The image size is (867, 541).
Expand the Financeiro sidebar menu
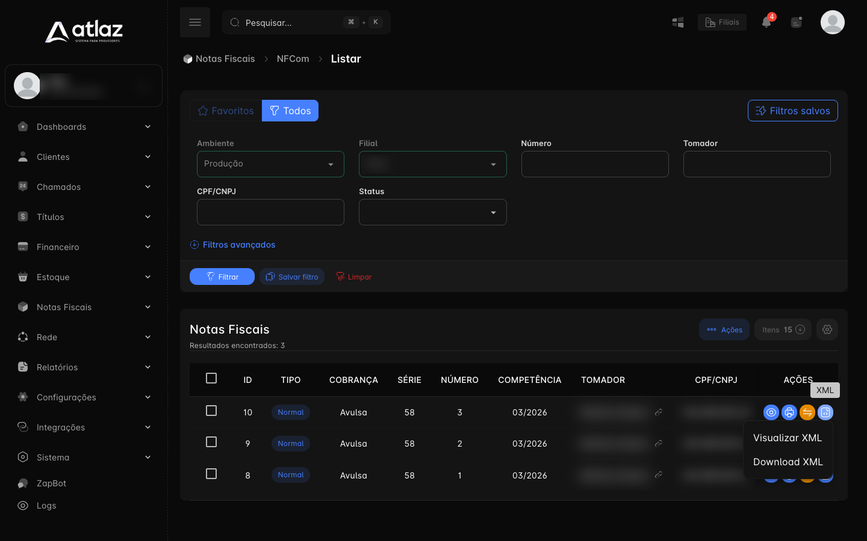(84, 247)
